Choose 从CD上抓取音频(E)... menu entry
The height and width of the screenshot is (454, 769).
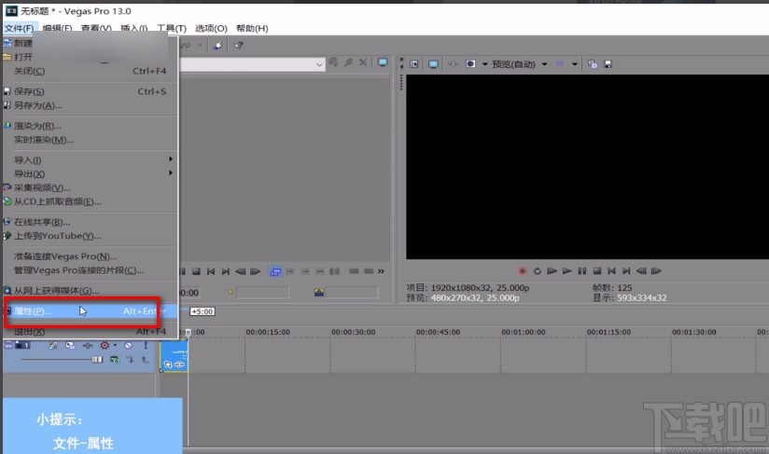(x=91, y=201)
